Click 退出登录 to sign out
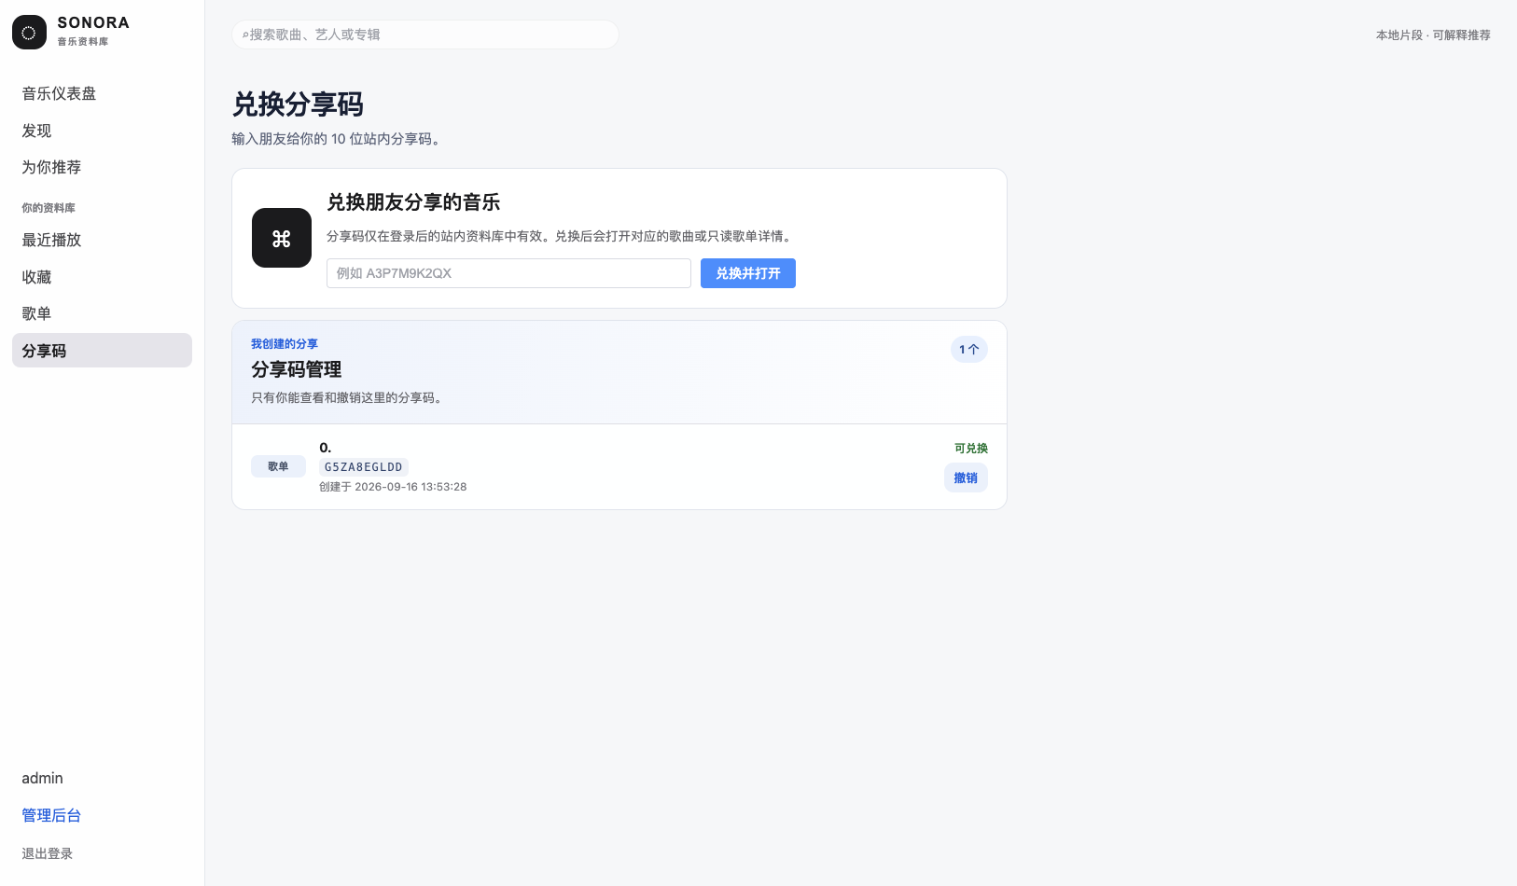 point(48,853)
